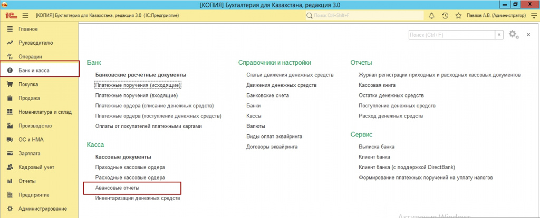Open notifications bell icon
This screenshot has height=218, width=540.
(431, 15)
